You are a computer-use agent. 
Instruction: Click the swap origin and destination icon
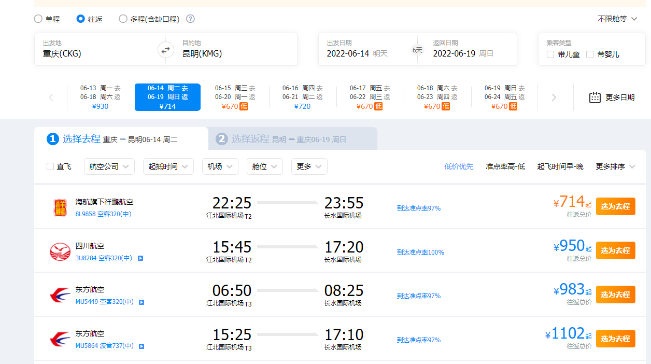click(165, 50)
